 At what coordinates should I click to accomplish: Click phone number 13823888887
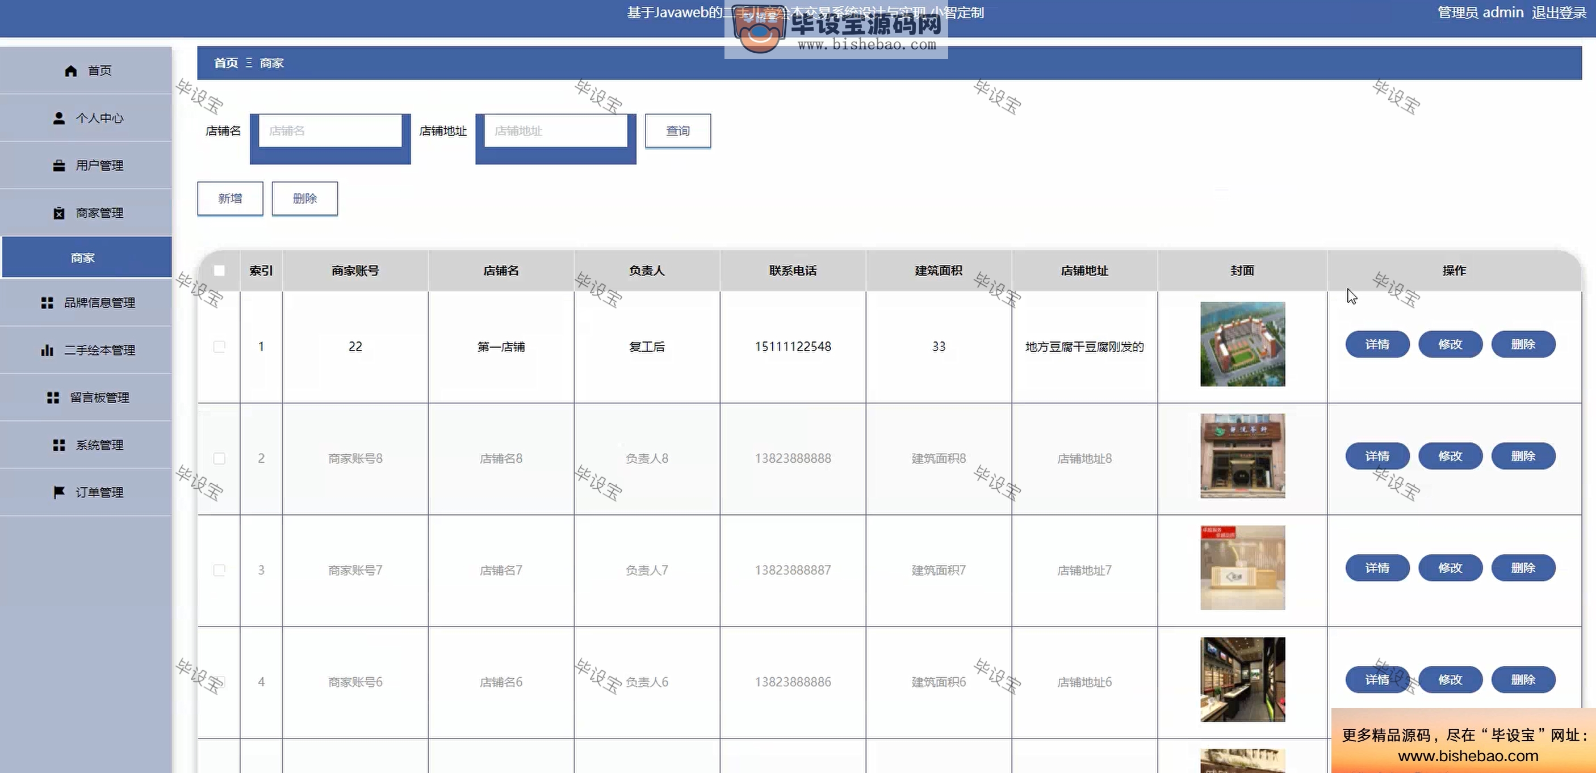pos(793,570)
